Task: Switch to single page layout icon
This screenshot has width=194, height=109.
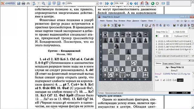Action: coord(49,3)
